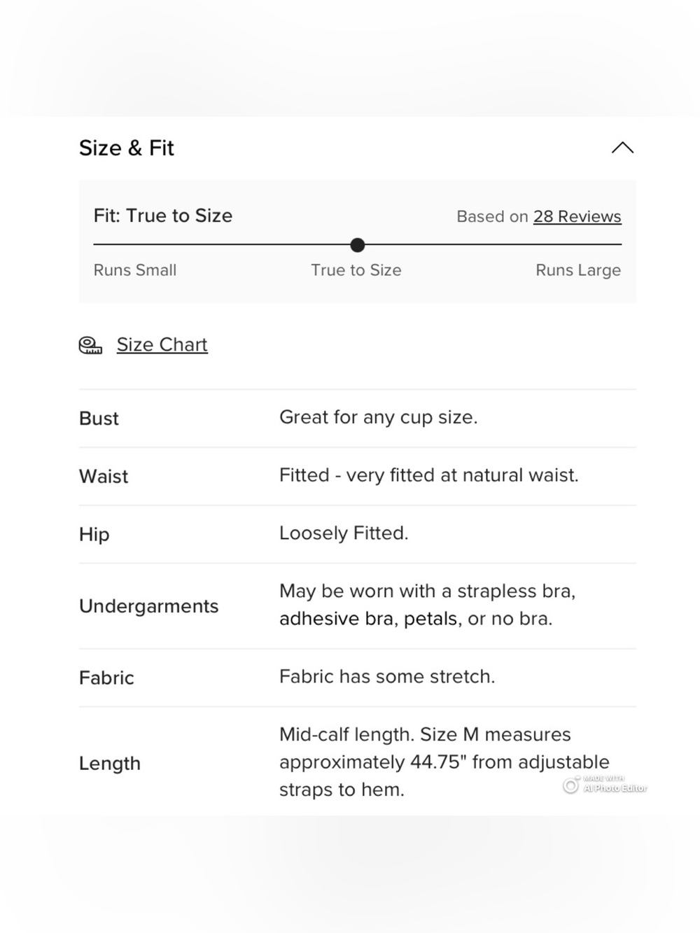
Task: Click the Size & Fit heading
Action: [127, 148]
